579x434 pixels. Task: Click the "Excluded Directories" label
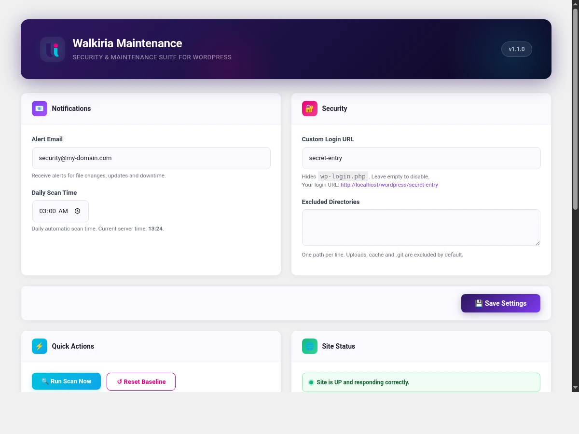tap(331, 202)
